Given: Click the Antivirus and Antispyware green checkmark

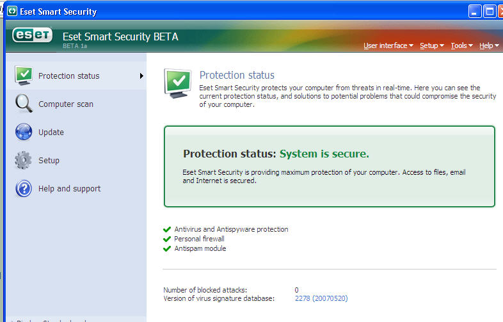Looking at the screenshot, I should [167, 229].
